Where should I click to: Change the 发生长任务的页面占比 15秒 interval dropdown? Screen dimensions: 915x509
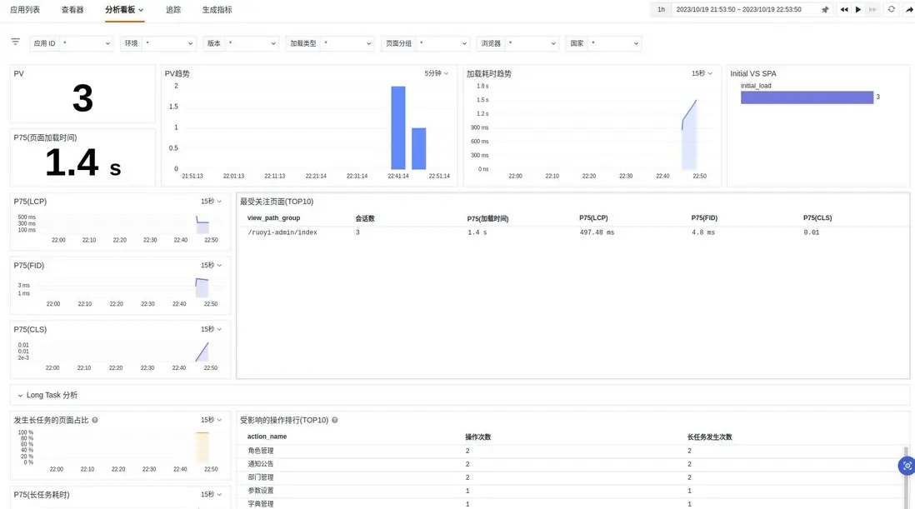coord(211,420)
